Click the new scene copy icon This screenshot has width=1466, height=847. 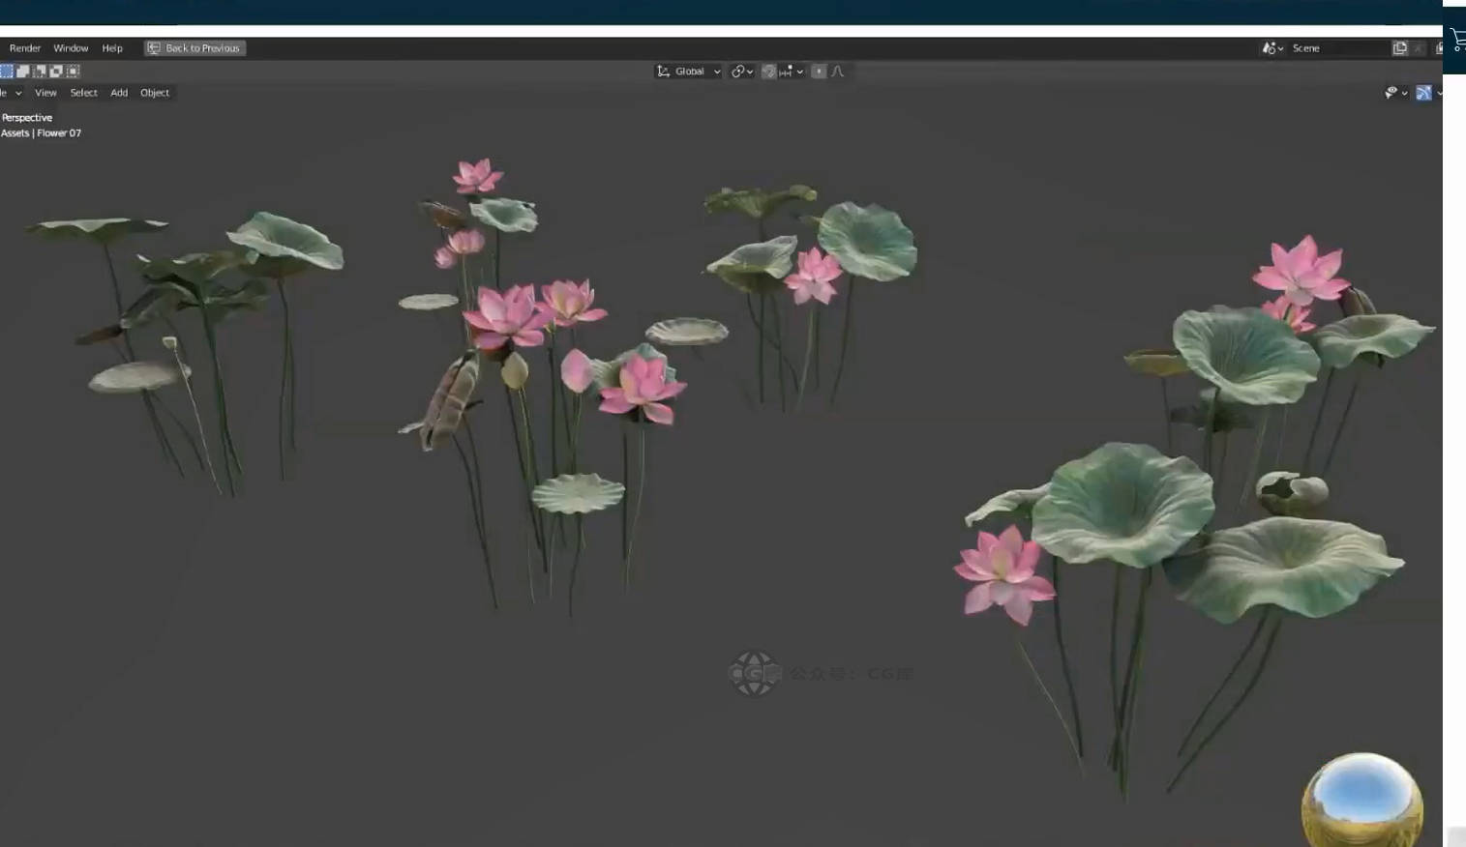[1399, 48]
